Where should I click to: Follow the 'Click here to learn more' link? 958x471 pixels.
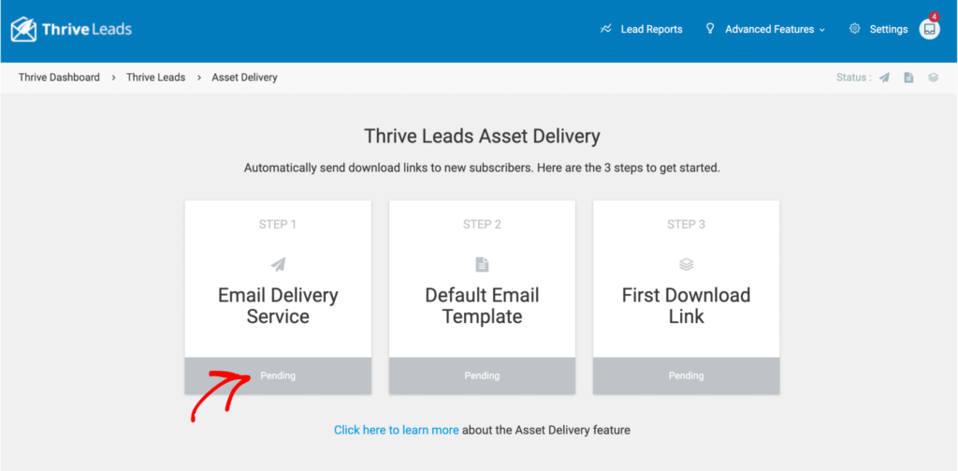[396, 430]
